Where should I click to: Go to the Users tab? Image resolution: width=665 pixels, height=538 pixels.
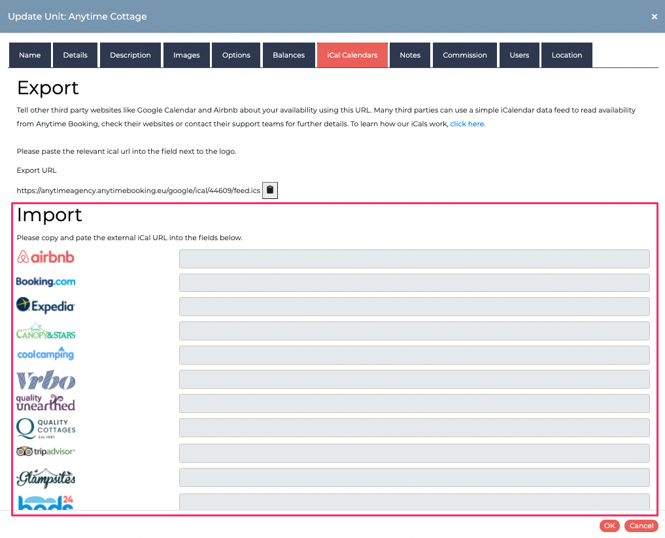519,55
